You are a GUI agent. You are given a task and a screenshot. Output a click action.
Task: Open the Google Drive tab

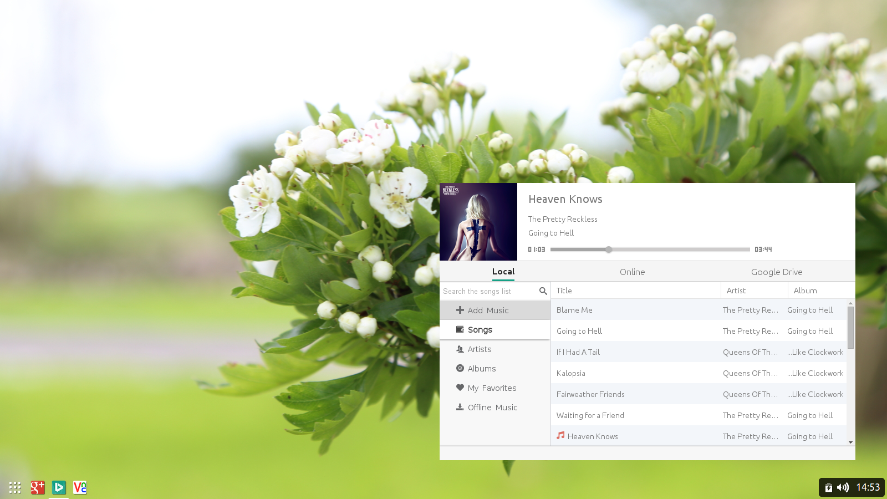pyautogui.click(x=777, y=272)
